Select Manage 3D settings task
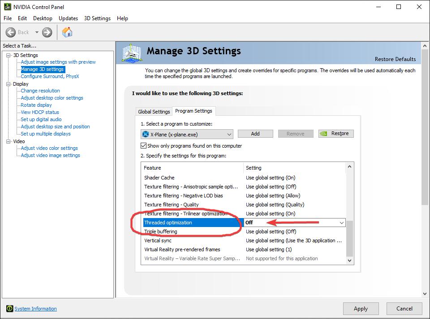This screenshot has height=319, width=430. (43, 69)
